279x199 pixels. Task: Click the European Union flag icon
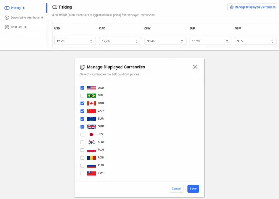91,119
